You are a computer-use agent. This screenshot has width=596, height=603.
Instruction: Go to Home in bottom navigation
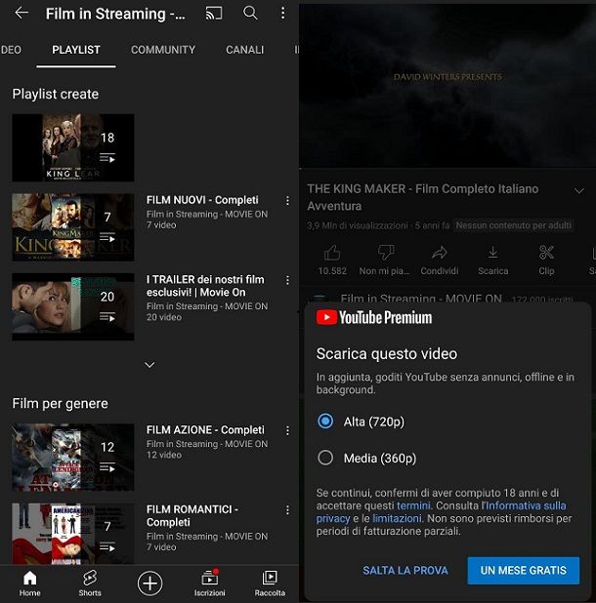point(29,583)
